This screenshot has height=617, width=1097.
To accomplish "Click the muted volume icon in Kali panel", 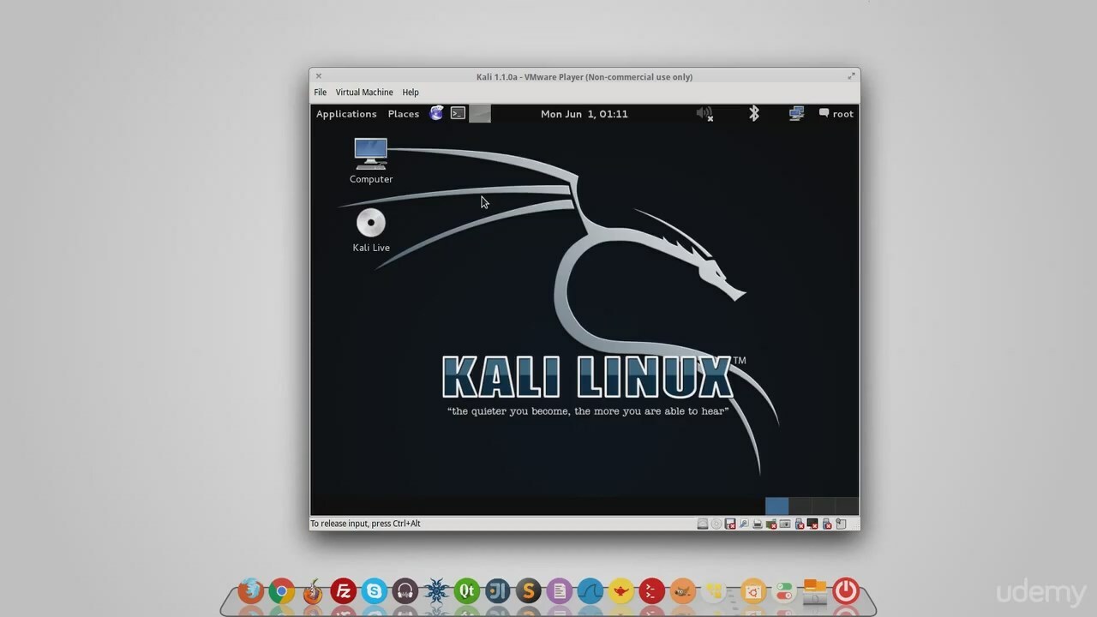I will pos(704,113).
